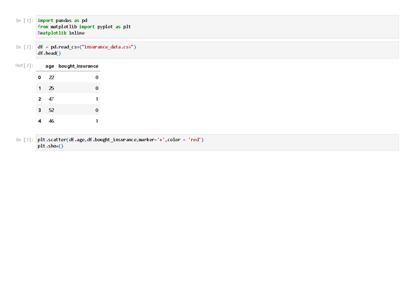Click the third code cell with plt.scatter
407x288 pixels.
(217, 143)
